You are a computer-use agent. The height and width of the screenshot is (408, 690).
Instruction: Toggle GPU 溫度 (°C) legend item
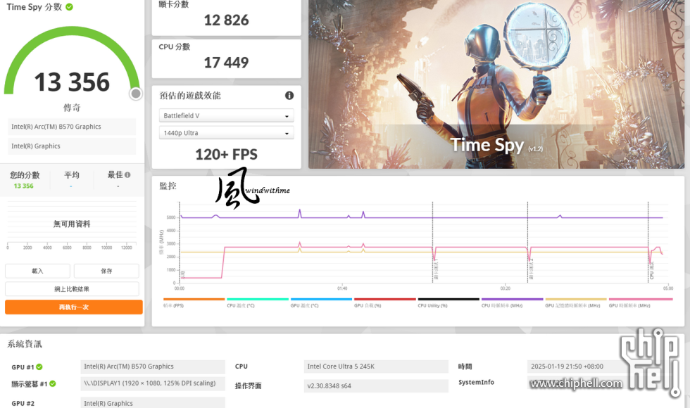click(x=321, y=302)
